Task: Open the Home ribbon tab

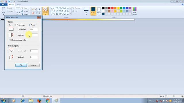Action: click(11, 5)
